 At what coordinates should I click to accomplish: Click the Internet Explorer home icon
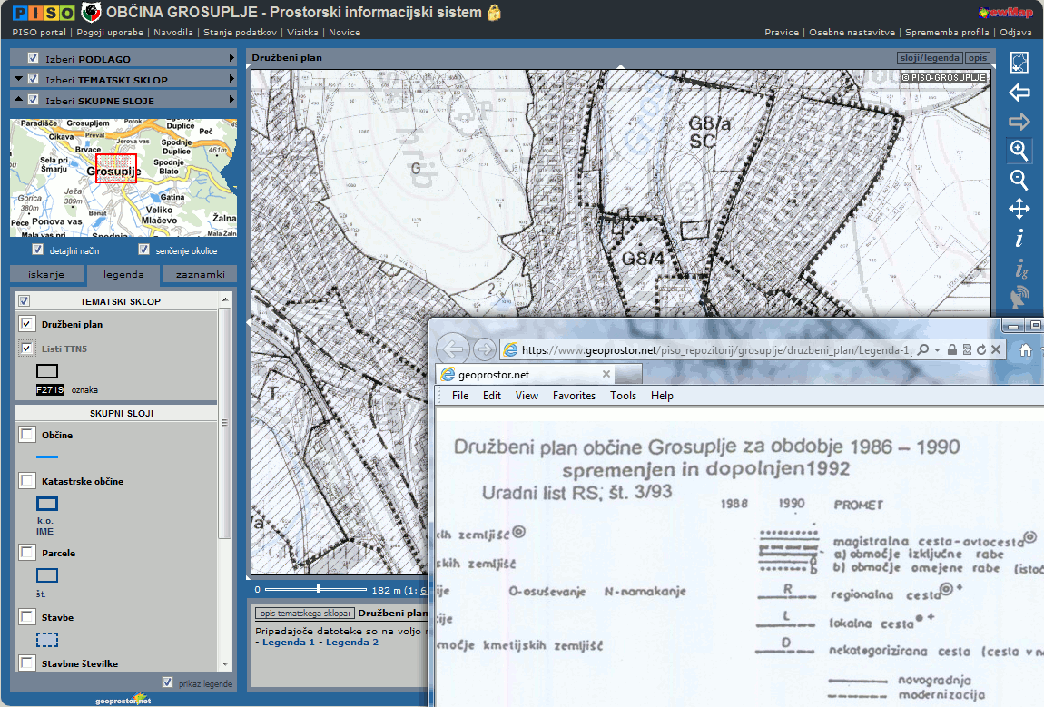(1025, 349)
